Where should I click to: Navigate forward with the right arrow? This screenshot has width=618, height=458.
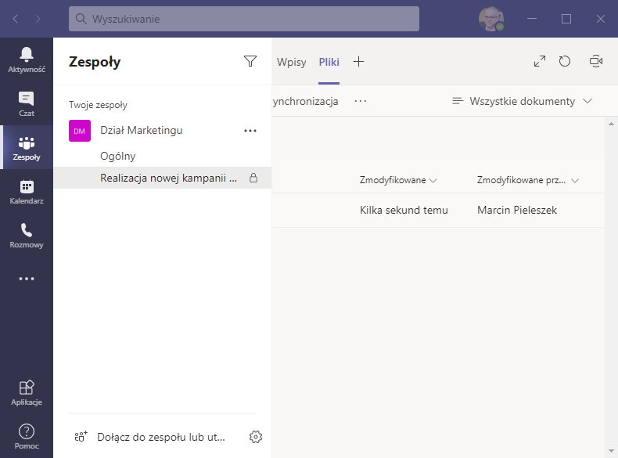[38, 19]
